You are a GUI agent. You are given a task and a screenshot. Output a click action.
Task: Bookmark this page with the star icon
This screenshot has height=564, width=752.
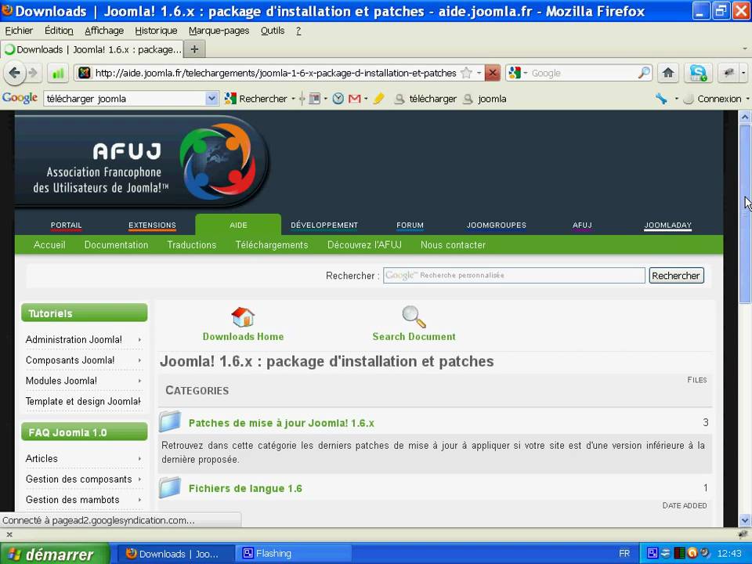tap(465, 73)
